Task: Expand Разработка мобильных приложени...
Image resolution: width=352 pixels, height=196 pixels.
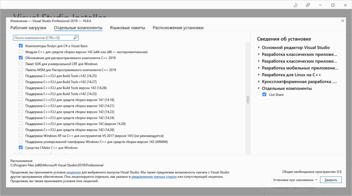Action: point(259,68)
